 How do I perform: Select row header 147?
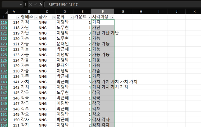pyautogui.click(x=4, y=93)
